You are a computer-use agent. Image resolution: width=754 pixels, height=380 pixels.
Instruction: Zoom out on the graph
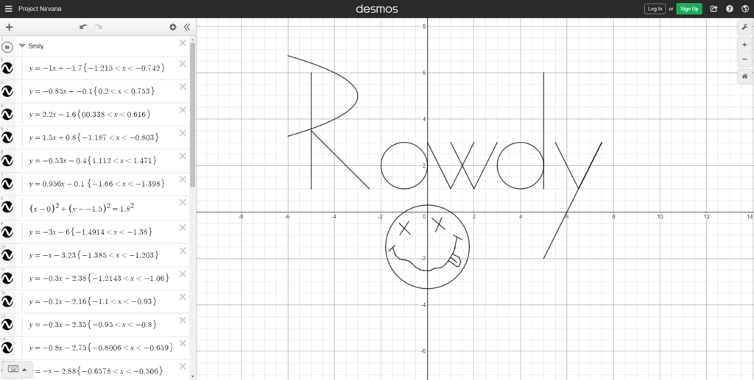(744, 59)
